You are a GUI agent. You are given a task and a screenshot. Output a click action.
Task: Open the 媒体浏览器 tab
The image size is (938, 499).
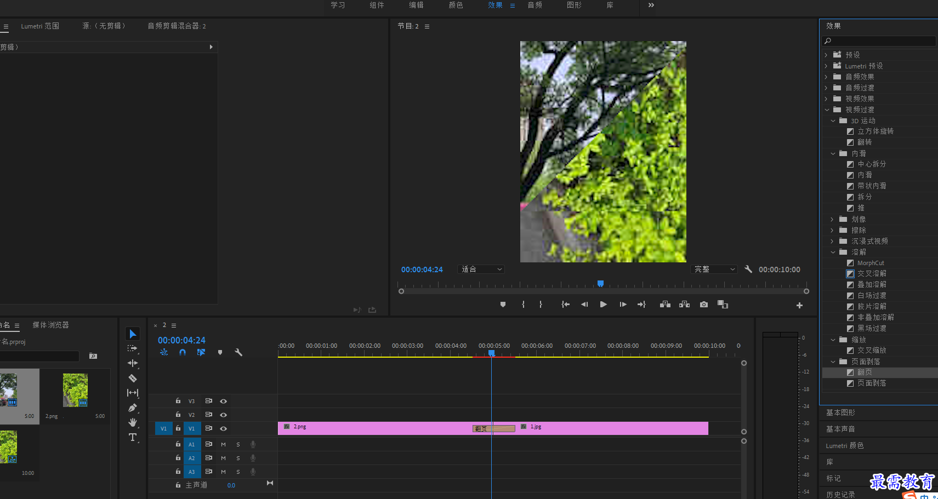tap(50, 325)
